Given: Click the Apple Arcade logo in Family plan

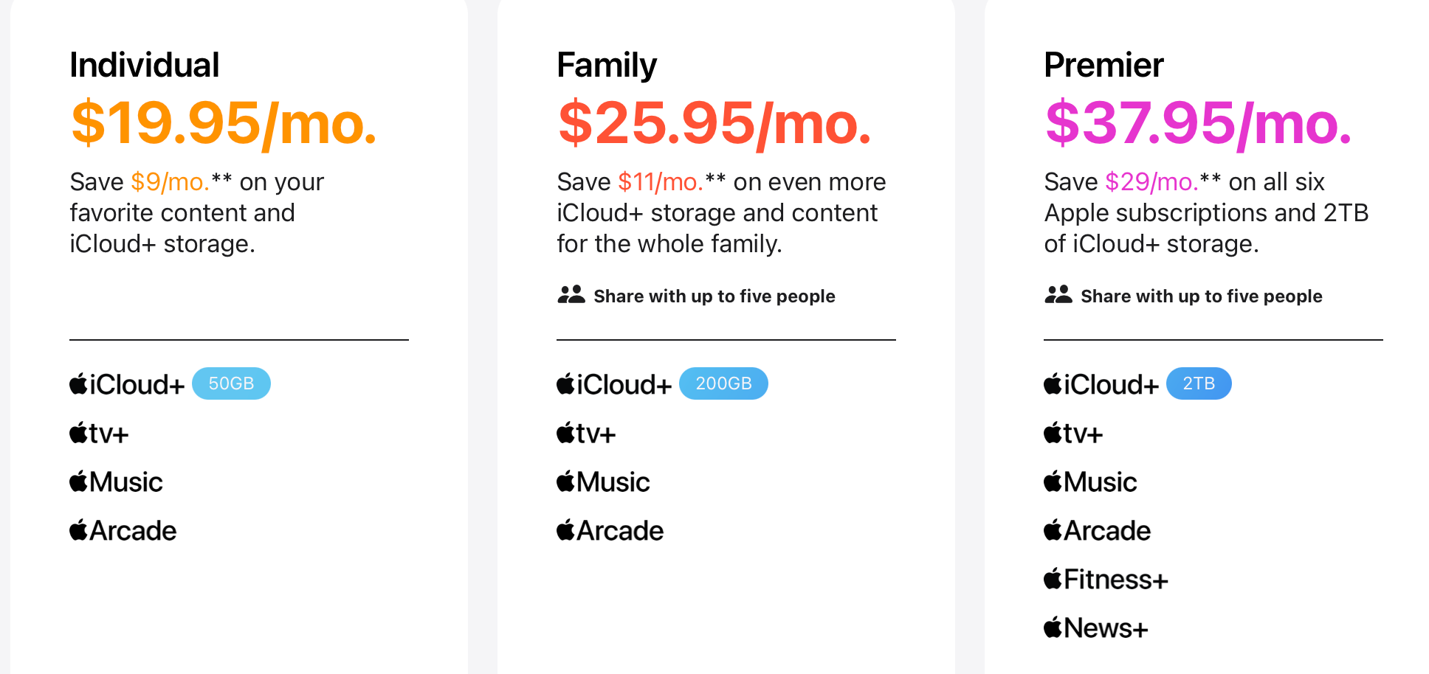Looking at the screenshot, I should (x=610, y=530).
